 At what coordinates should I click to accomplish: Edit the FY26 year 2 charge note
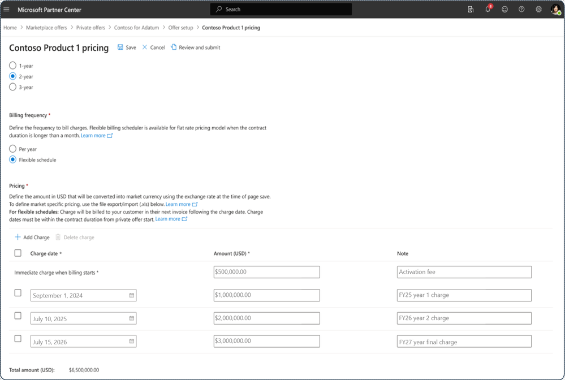pos(464,318)
